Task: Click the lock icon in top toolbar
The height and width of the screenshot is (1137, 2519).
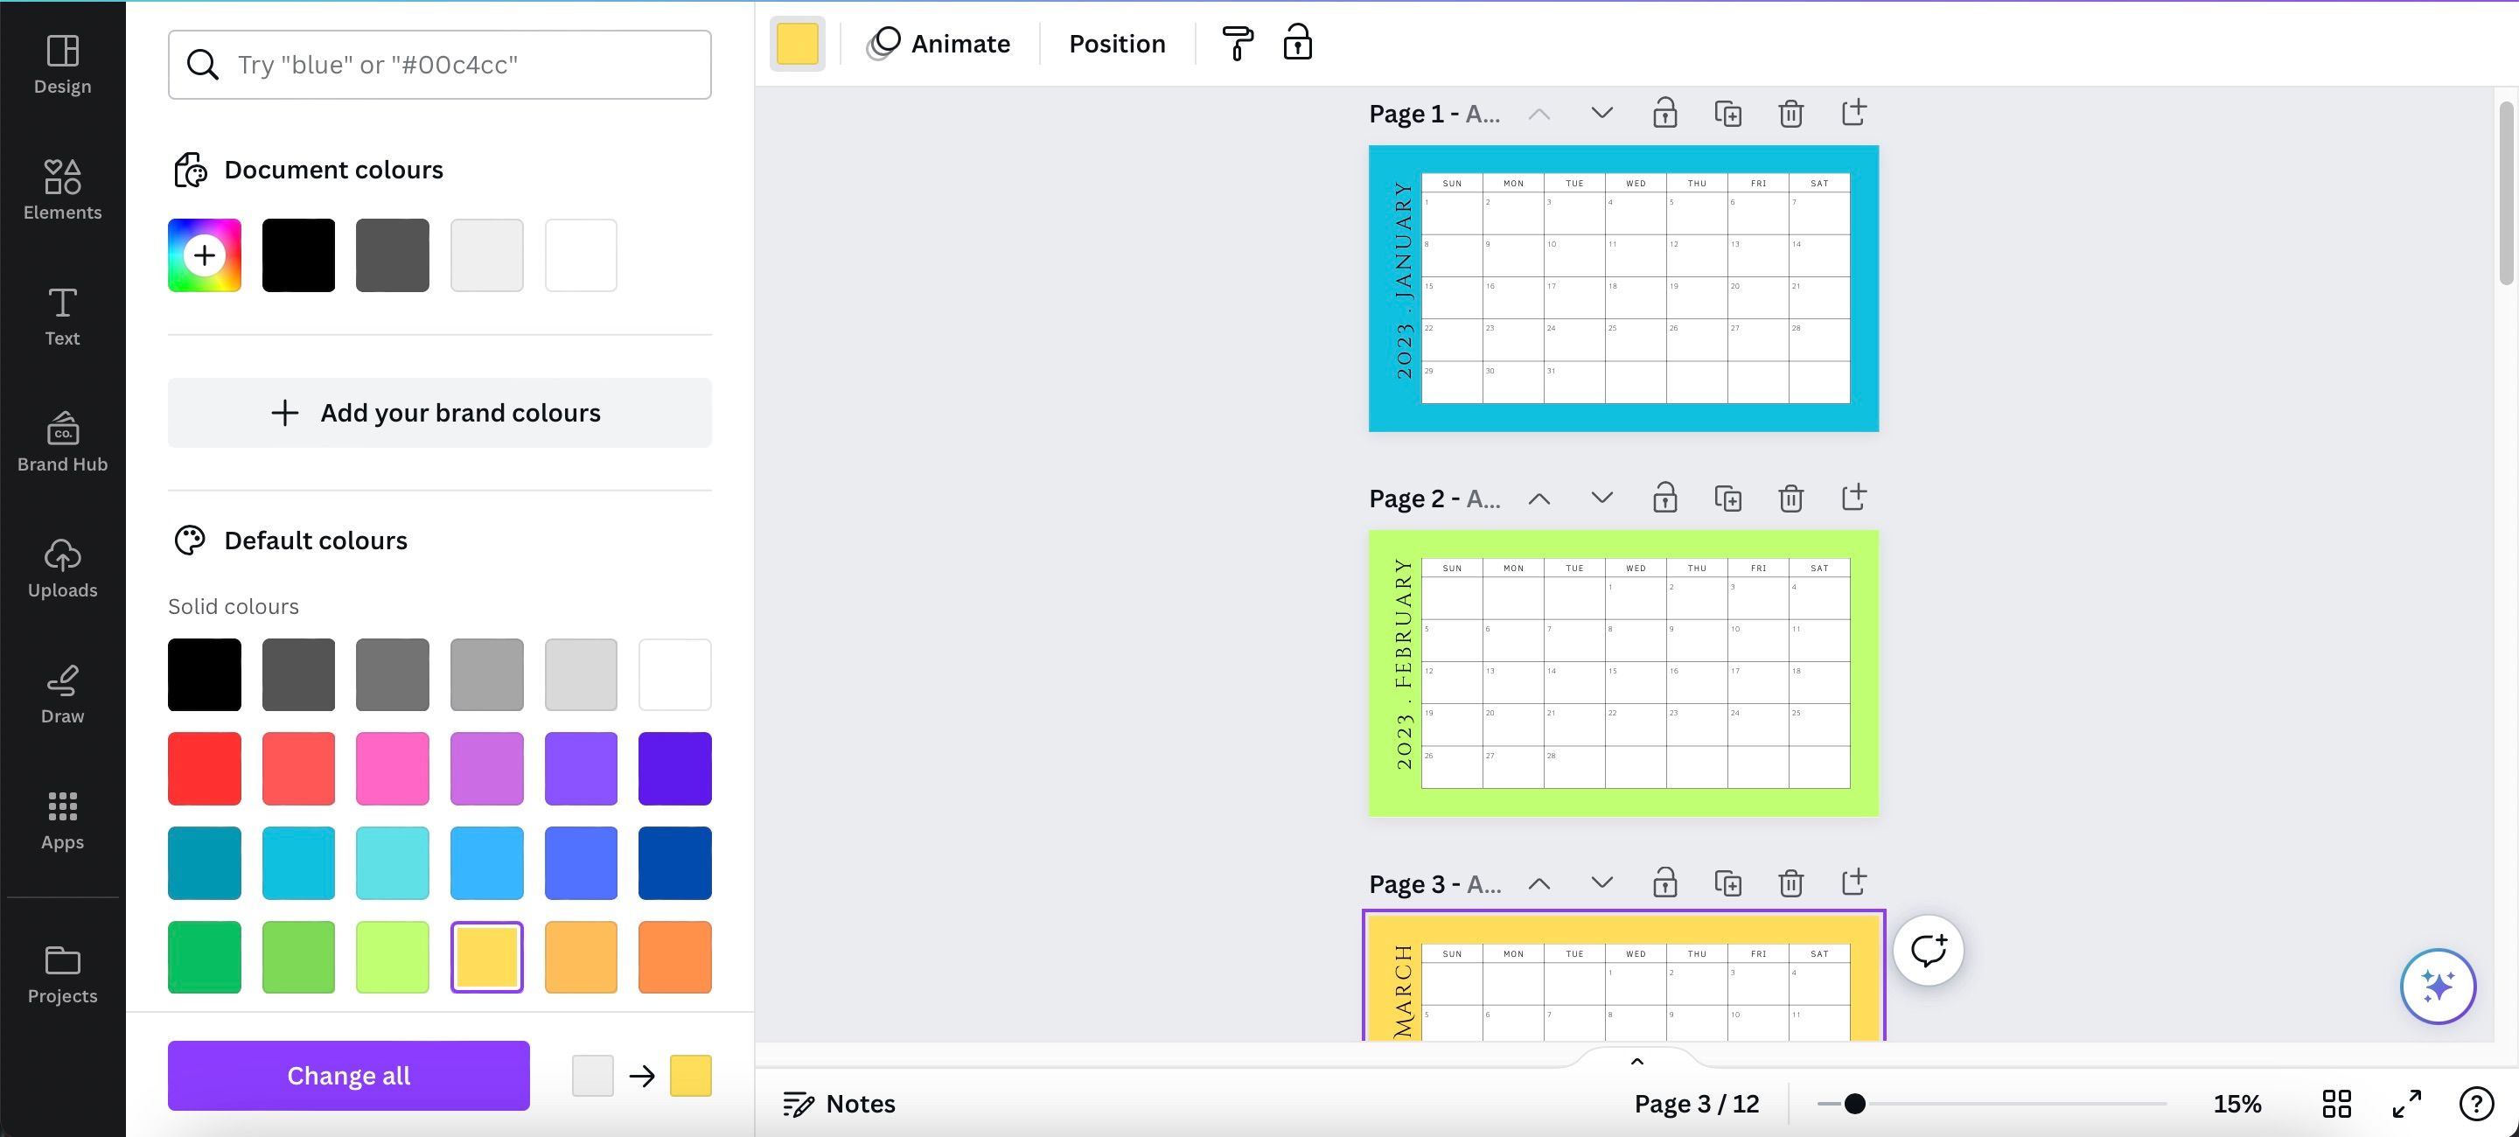Action: (1298, 44)
